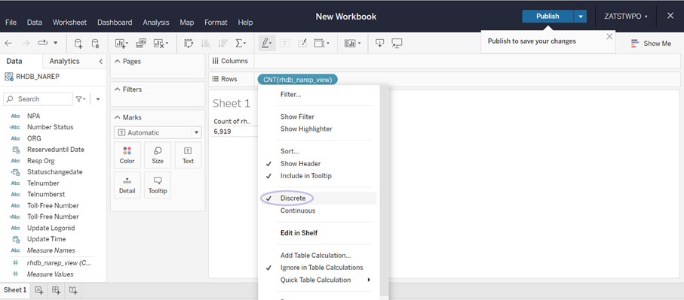The image size is (684, 300).
Task: Open the Worksheet menu
Action: [70, 22]
